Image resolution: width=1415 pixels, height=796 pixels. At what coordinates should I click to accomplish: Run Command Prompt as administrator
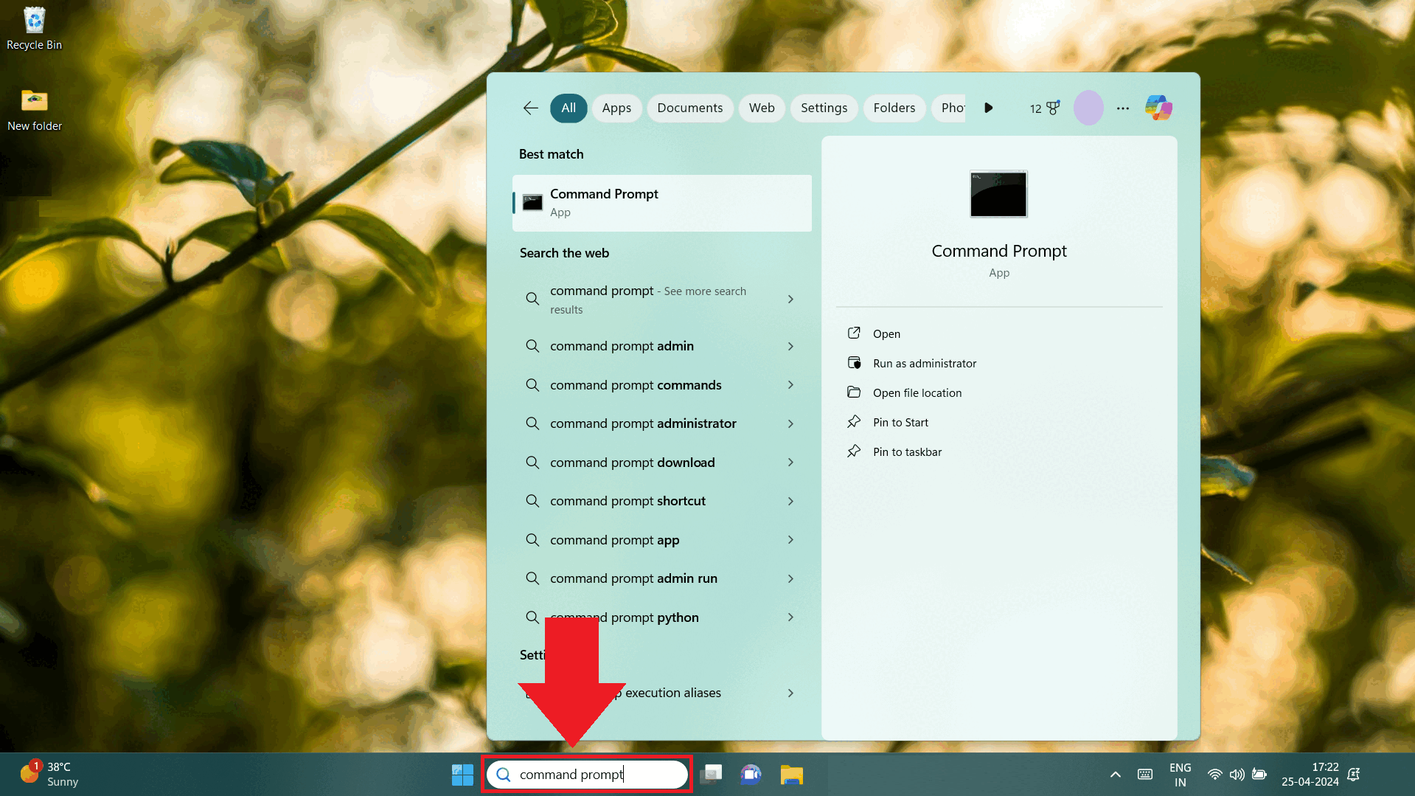924,363
